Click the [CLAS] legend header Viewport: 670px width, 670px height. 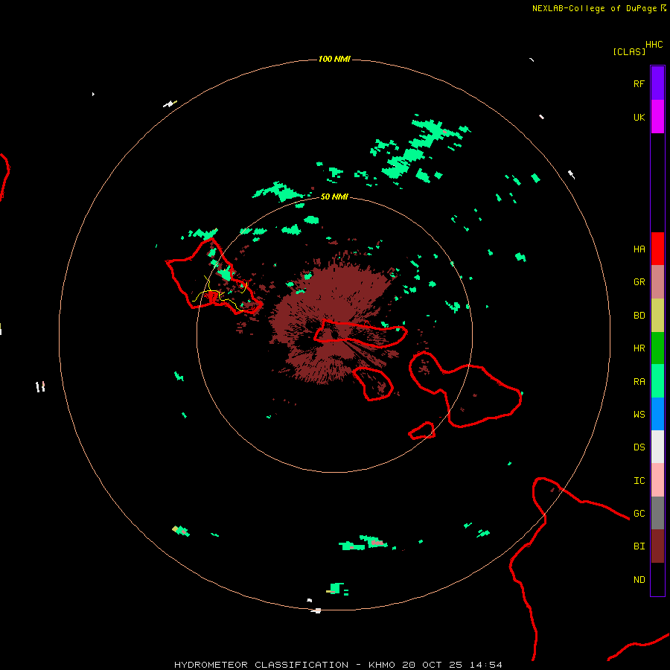[x=629, y=51]
